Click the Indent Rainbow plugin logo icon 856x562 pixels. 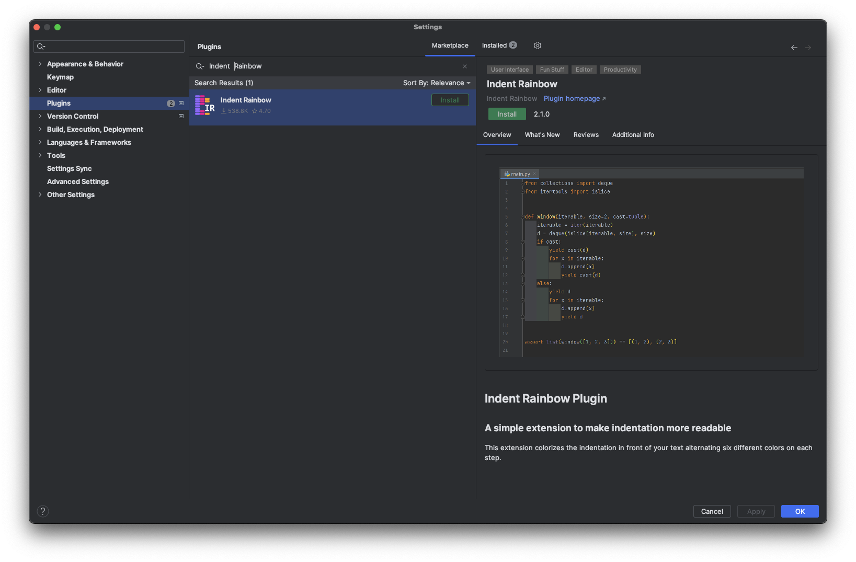point(205,105)
